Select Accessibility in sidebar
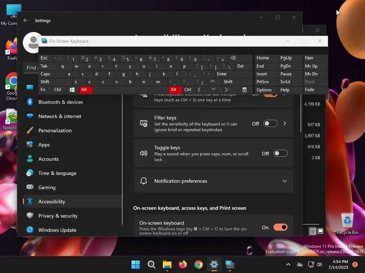The height and width of the screenshot is (273, 365). coord(72,202)
